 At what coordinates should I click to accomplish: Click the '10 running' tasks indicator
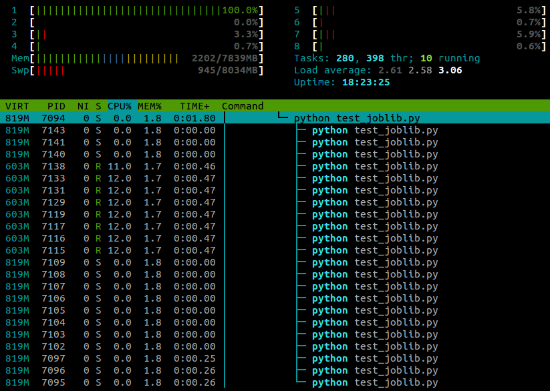(x=450, y=58)
